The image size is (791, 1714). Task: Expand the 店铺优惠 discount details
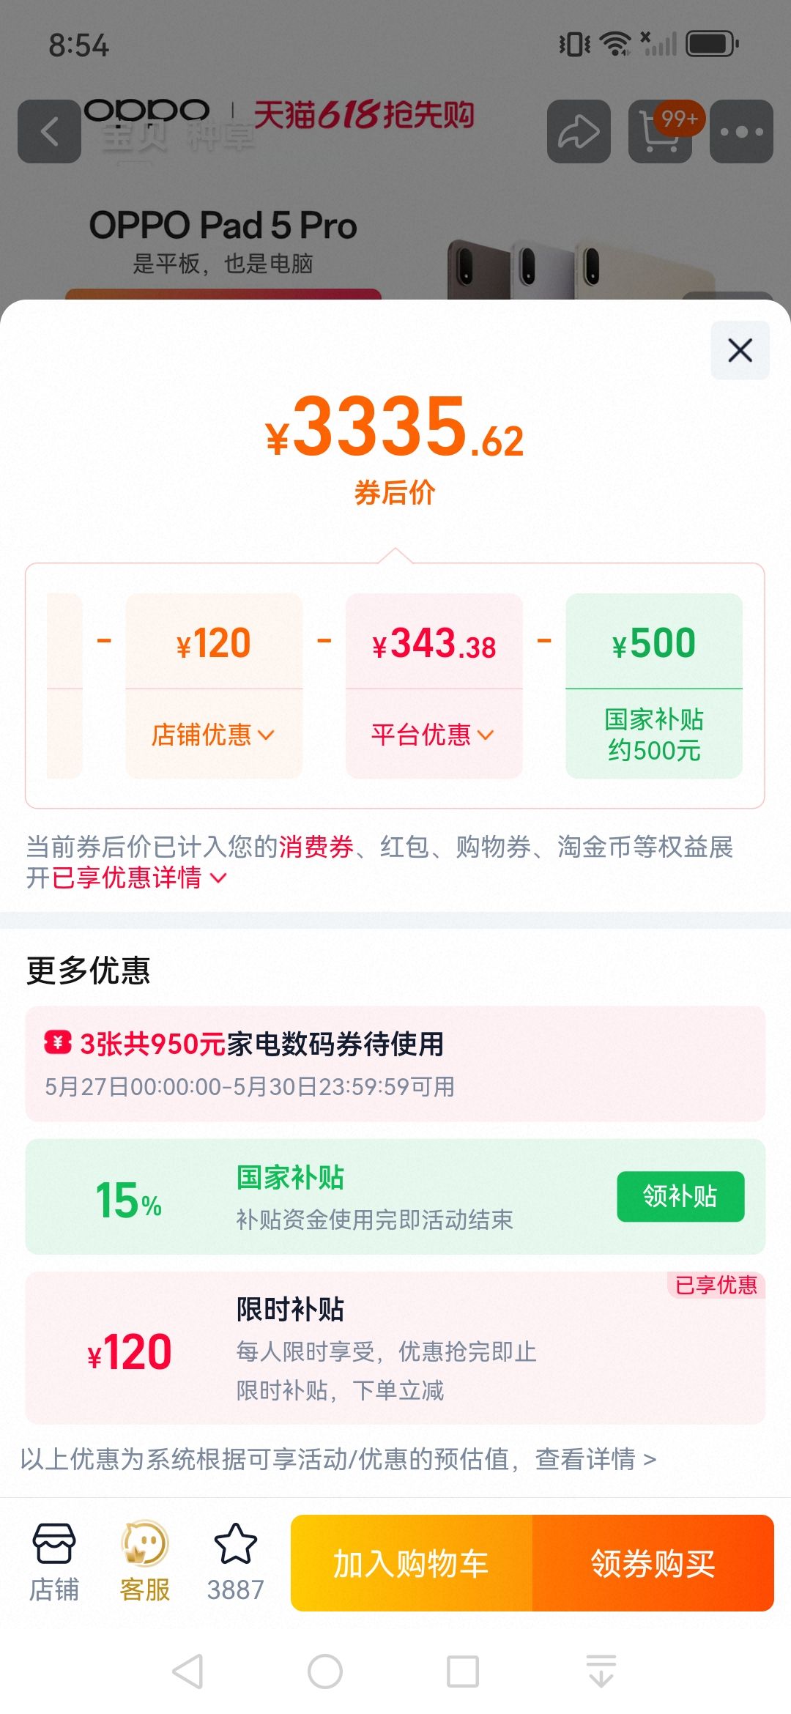(x=213, y=734)
